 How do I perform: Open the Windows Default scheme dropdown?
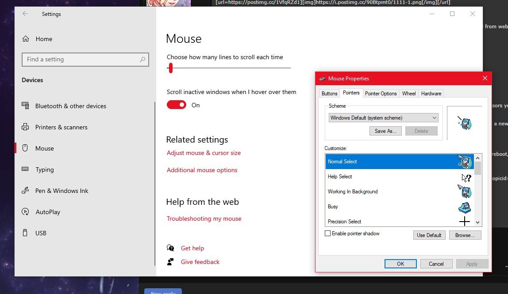point(383,117)
